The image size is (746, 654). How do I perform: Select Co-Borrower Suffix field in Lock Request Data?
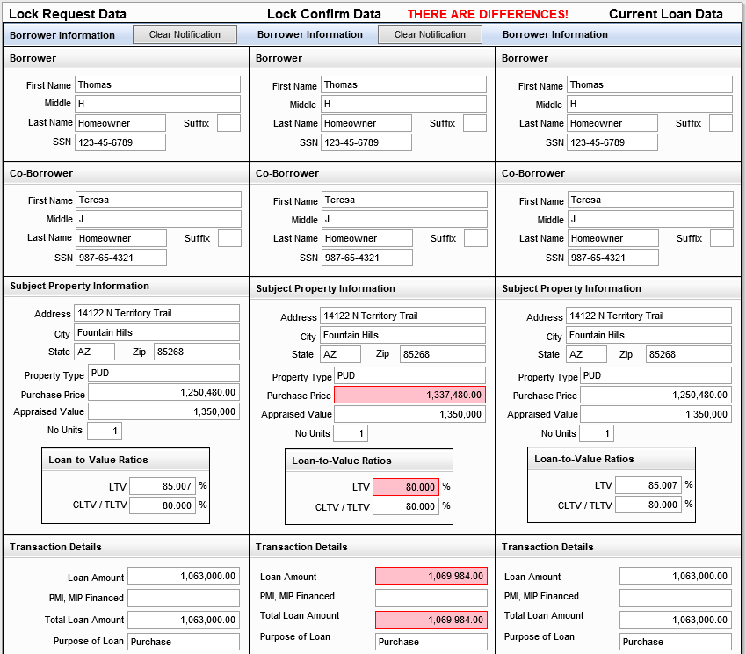[230, 238]
